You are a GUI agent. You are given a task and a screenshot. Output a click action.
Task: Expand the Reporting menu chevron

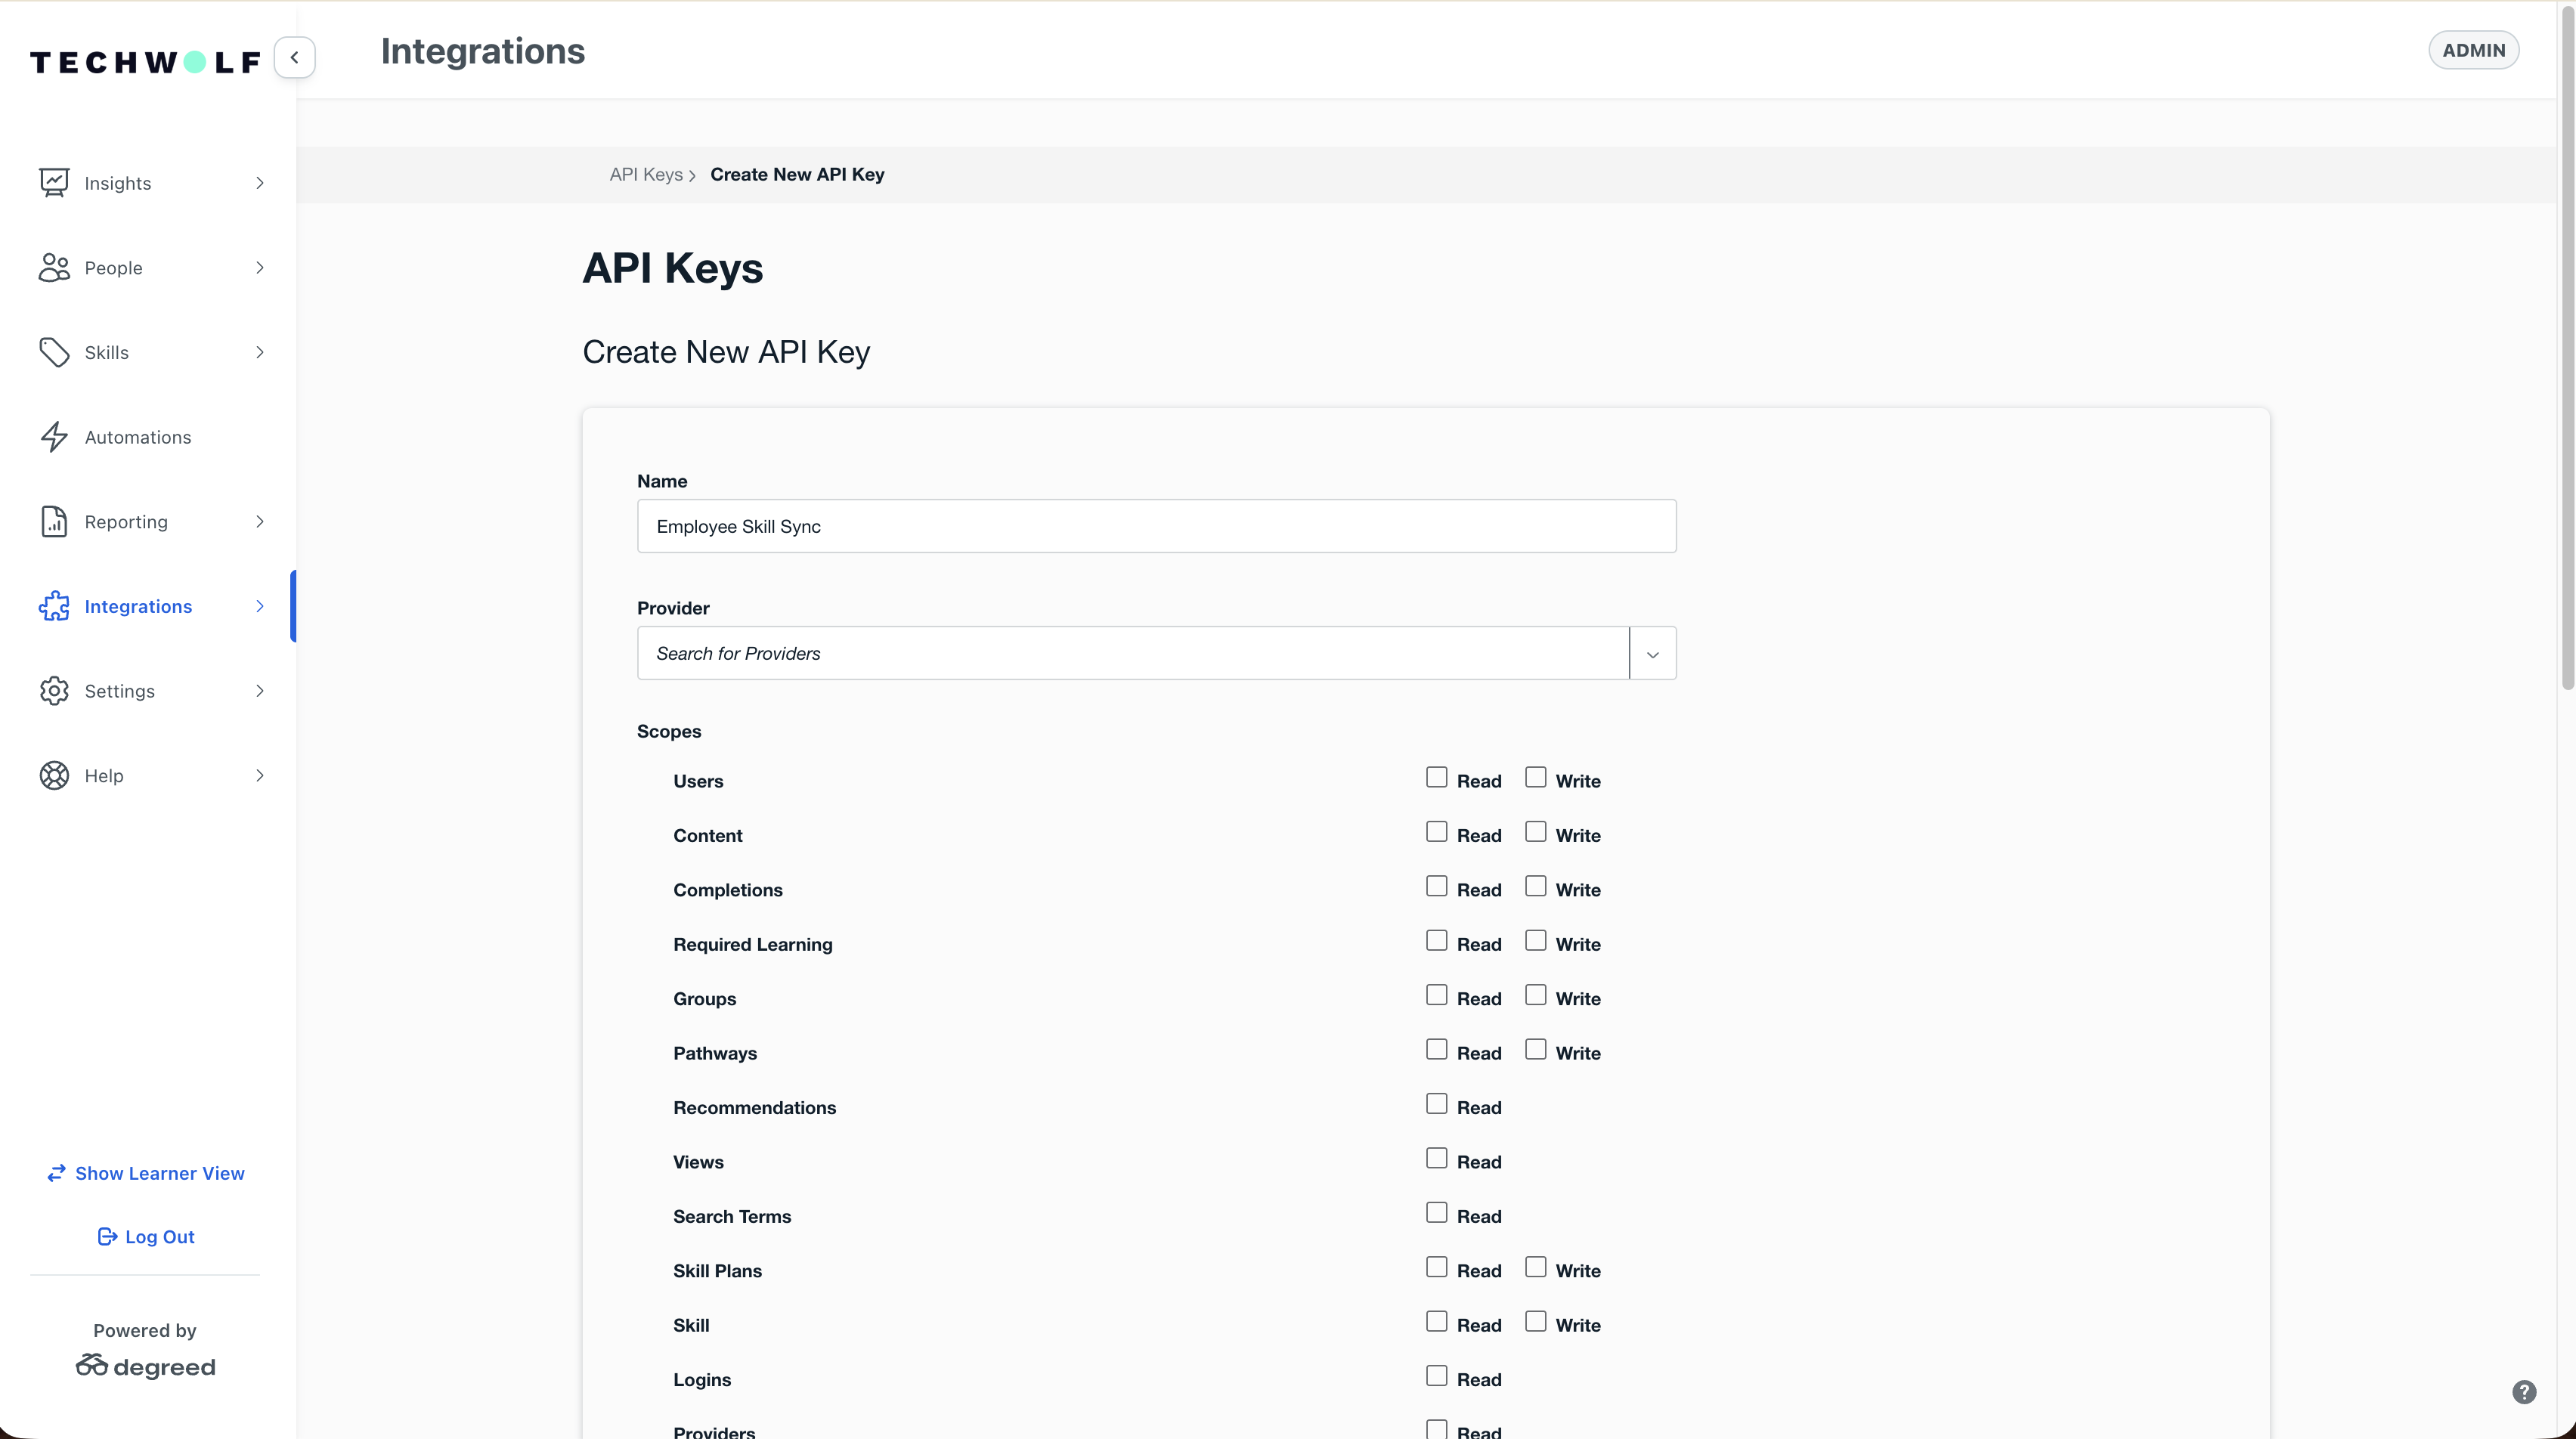[260, 521]
